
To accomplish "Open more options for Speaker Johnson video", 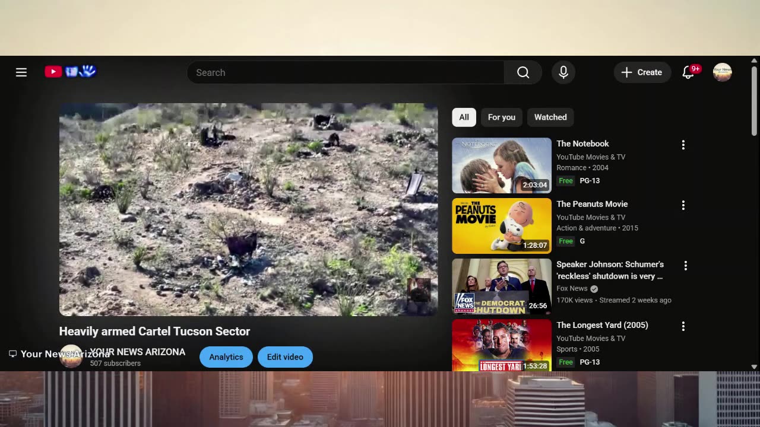I will coord(686,266).
